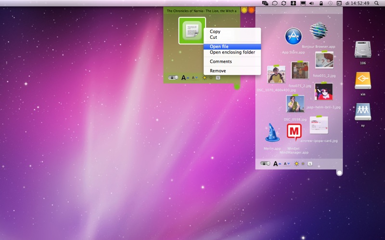Select the document file icon in green panel

(192, 31)
